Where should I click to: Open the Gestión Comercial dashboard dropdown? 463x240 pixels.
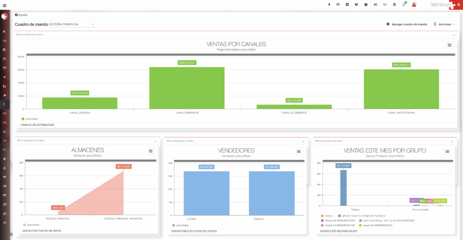(x=72, y=24)
